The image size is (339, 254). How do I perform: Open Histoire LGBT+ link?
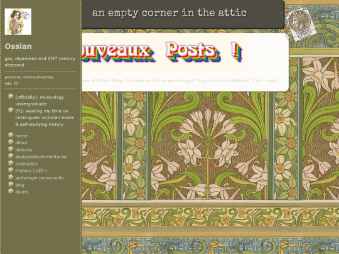[x=31, y=171]
